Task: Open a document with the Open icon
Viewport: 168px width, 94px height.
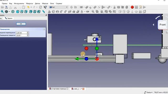Action: (2, 7)
